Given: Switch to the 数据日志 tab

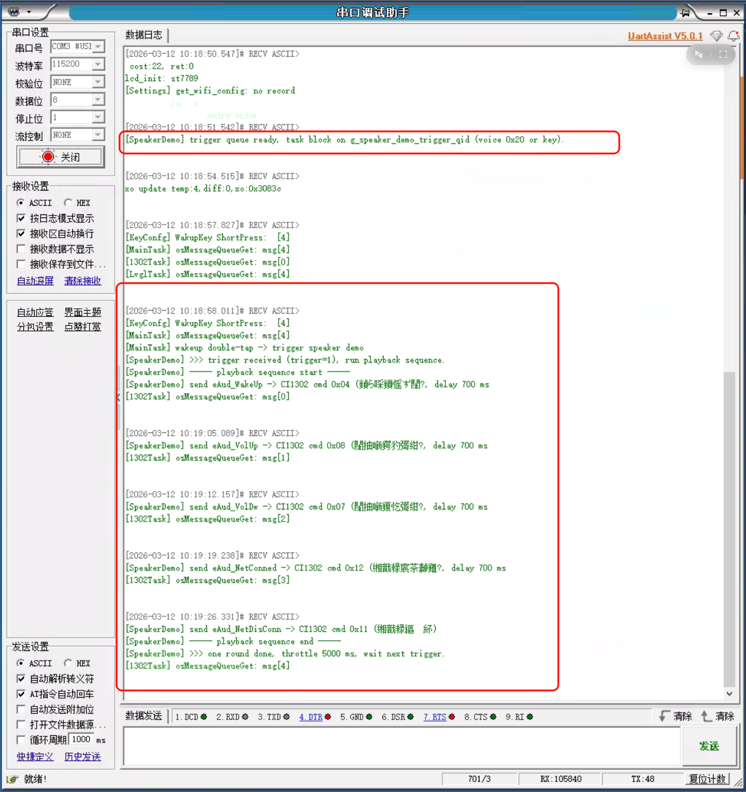Looking at the screenshot, I should coord(144,35).
